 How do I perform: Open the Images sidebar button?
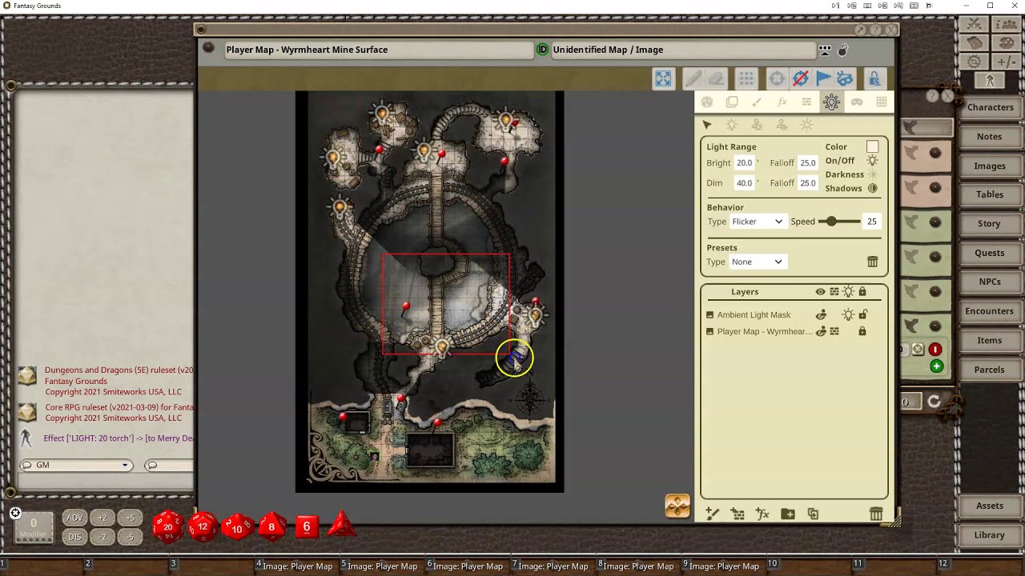click(990, 166)
